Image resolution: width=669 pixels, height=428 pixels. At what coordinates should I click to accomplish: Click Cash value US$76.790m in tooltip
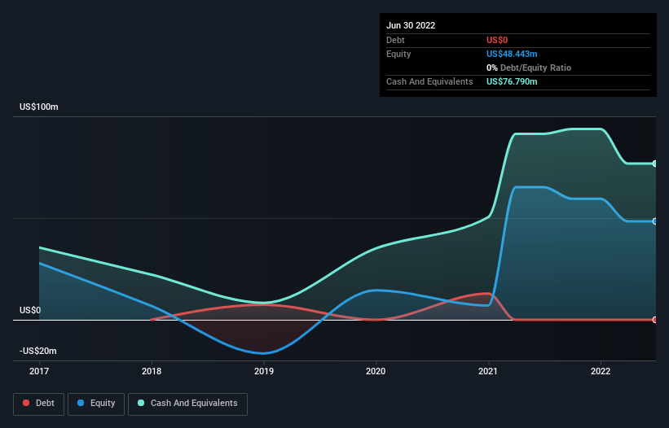pos(512,81)
